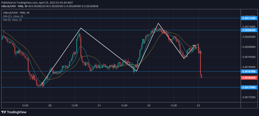Screen dimensions: 259x116
Task: Click the 0.00187800 price level label
Action: [249, 71]
